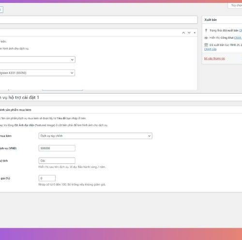Click the 'Đã xuất bản' status text
Image resolution: width=242 pixels, height=240 pixels.
[231, 31]
